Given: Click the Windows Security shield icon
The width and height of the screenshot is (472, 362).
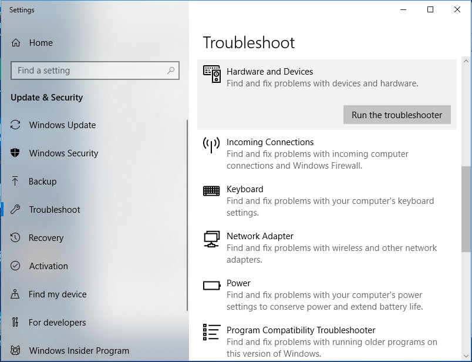Looking at the screenshot, I should pos(16,153).
